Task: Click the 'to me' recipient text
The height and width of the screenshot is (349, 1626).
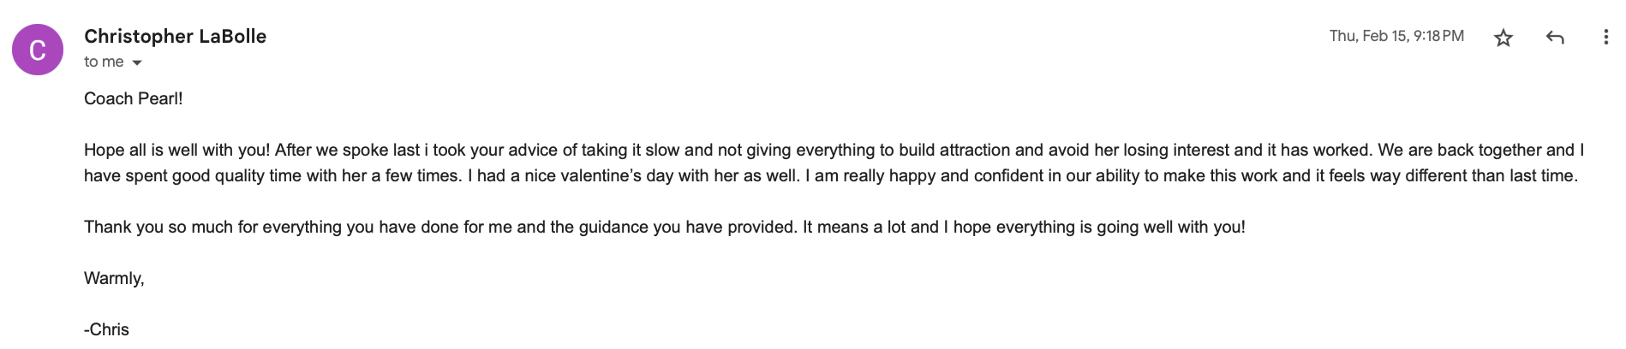Action: 104,62
